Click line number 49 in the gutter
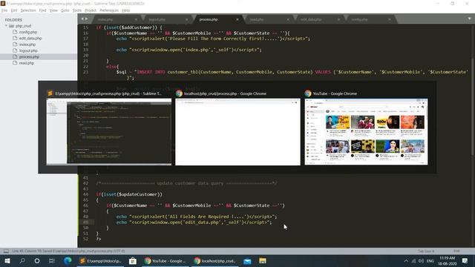 point(86,222)
